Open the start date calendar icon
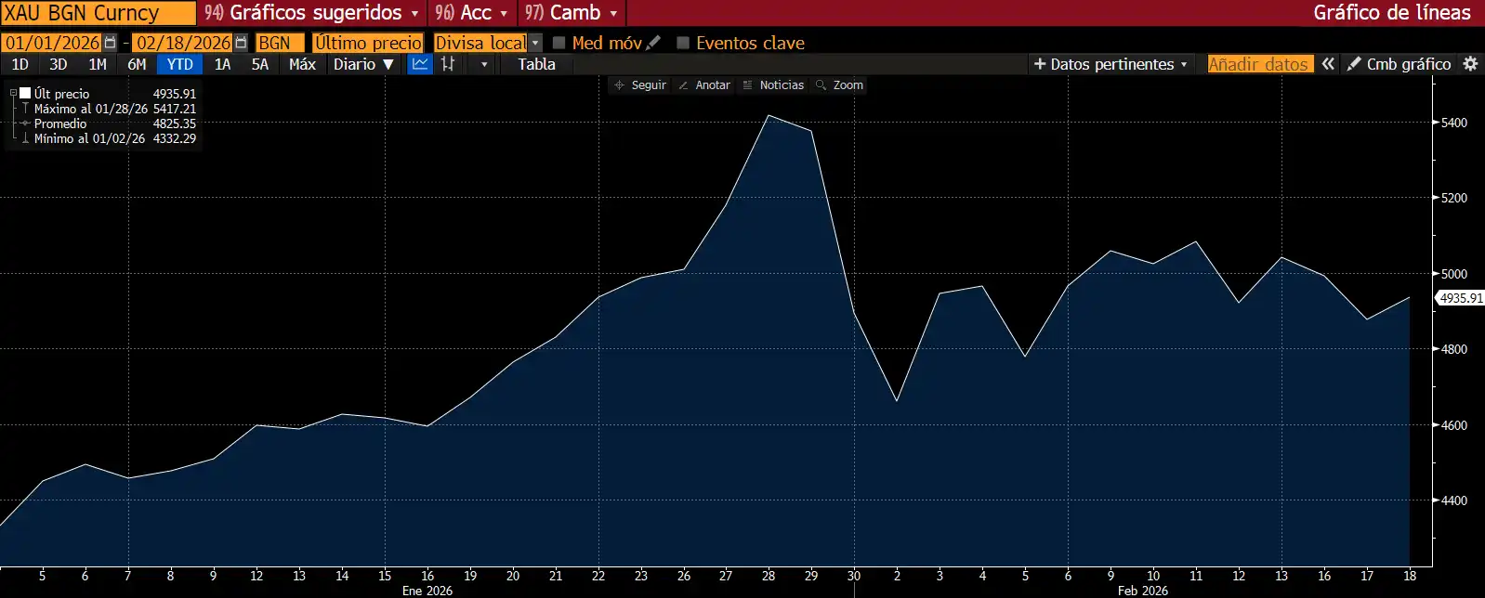The width and height of the screenshot is (1485, 598). [111, 43]
